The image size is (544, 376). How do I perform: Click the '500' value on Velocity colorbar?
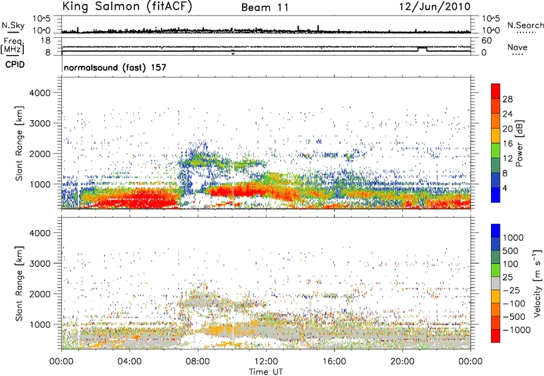pos(511,250)
